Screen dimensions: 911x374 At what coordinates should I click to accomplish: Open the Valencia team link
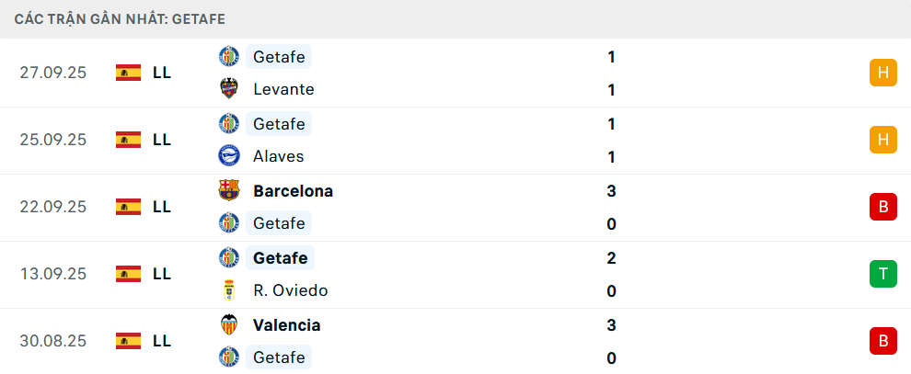[x=286, y=325]
